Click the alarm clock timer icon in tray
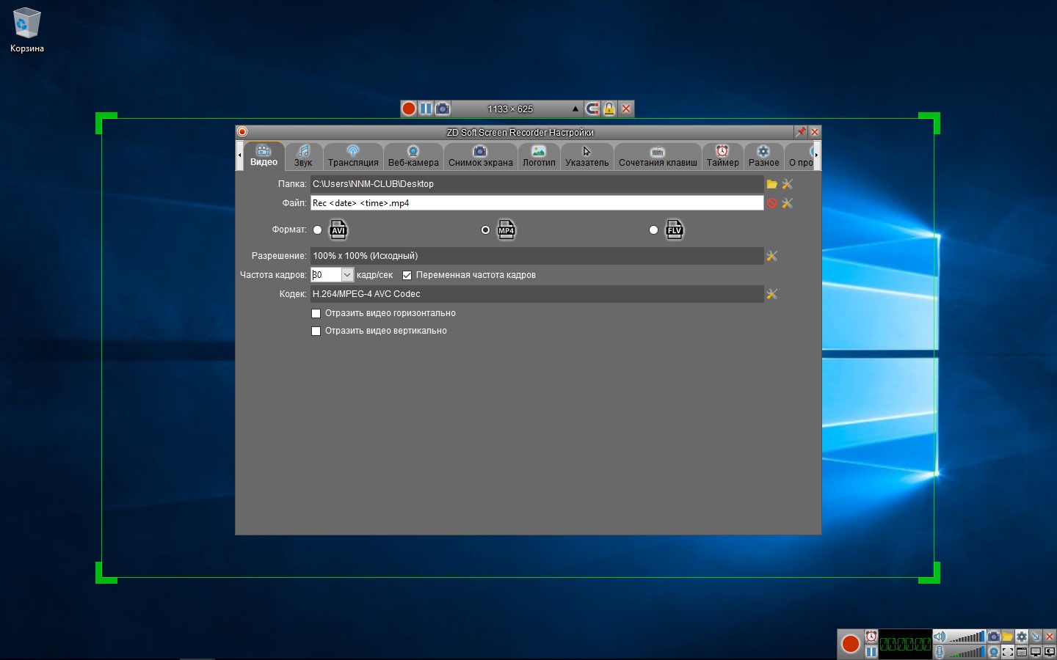The height and width of the screenshot is (660, 1057). [871, 637]
